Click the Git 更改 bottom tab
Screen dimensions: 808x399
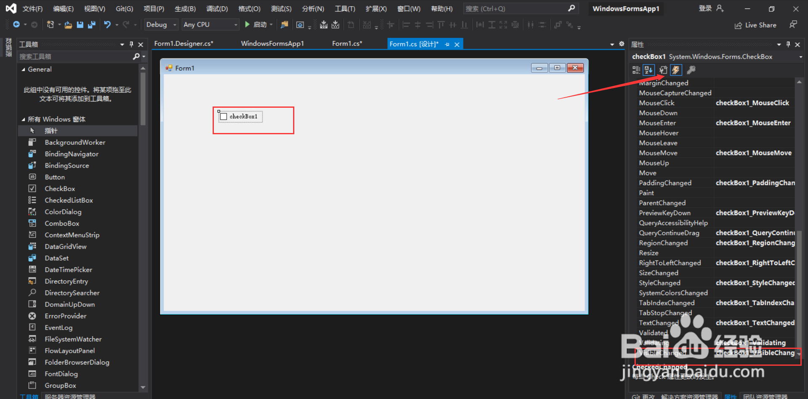point(643,396)
